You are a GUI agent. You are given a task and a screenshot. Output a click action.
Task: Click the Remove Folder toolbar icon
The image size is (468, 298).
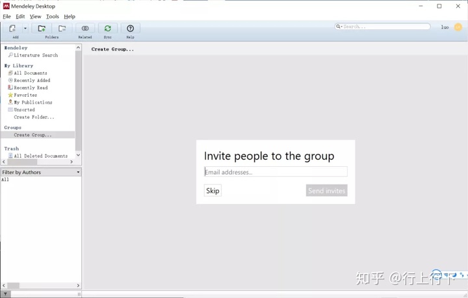tap(62, 29)
